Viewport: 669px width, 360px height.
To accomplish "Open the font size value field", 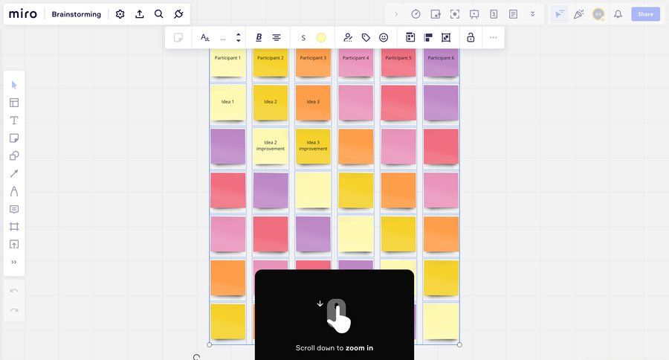I will 223,38.
